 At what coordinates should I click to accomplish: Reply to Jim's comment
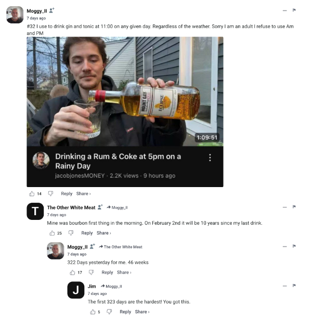[125, 312]
